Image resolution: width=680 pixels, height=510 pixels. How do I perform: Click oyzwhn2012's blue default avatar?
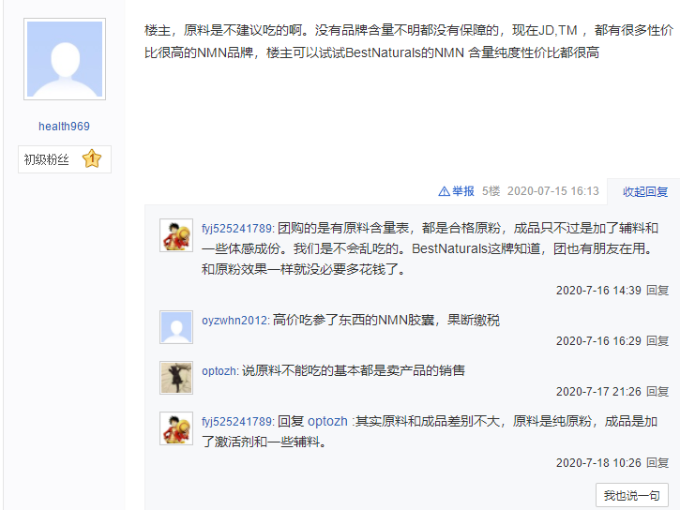point(176,327)
